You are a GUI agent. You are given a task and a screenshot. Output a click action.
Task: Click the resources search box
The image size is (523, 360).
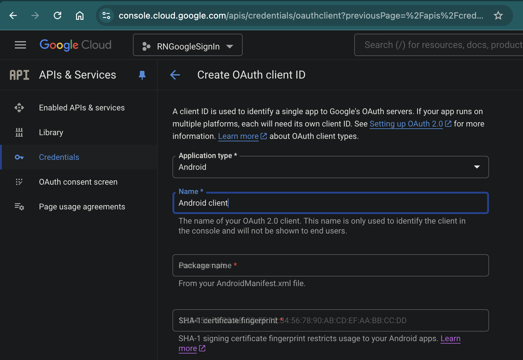[x=439, y=45]
